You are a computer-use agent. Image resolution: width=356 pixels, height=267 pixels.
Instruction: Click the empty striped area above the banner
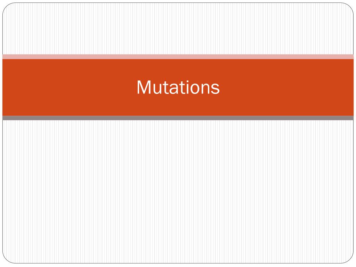[x=178, y=29]
